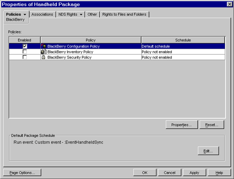Enable the BlackBerry Security Policy checkbox
Viewport: 234px width, 179px height.
coord(25,57)
